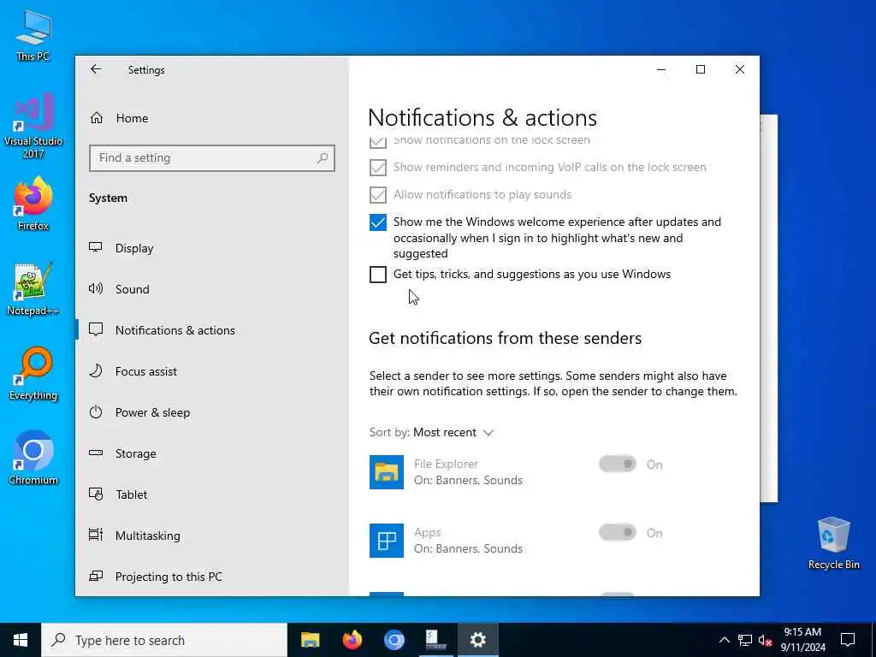Open the muted volume tray icon
The width and height of the screenshot is (876, 657).
click(766, 640)
